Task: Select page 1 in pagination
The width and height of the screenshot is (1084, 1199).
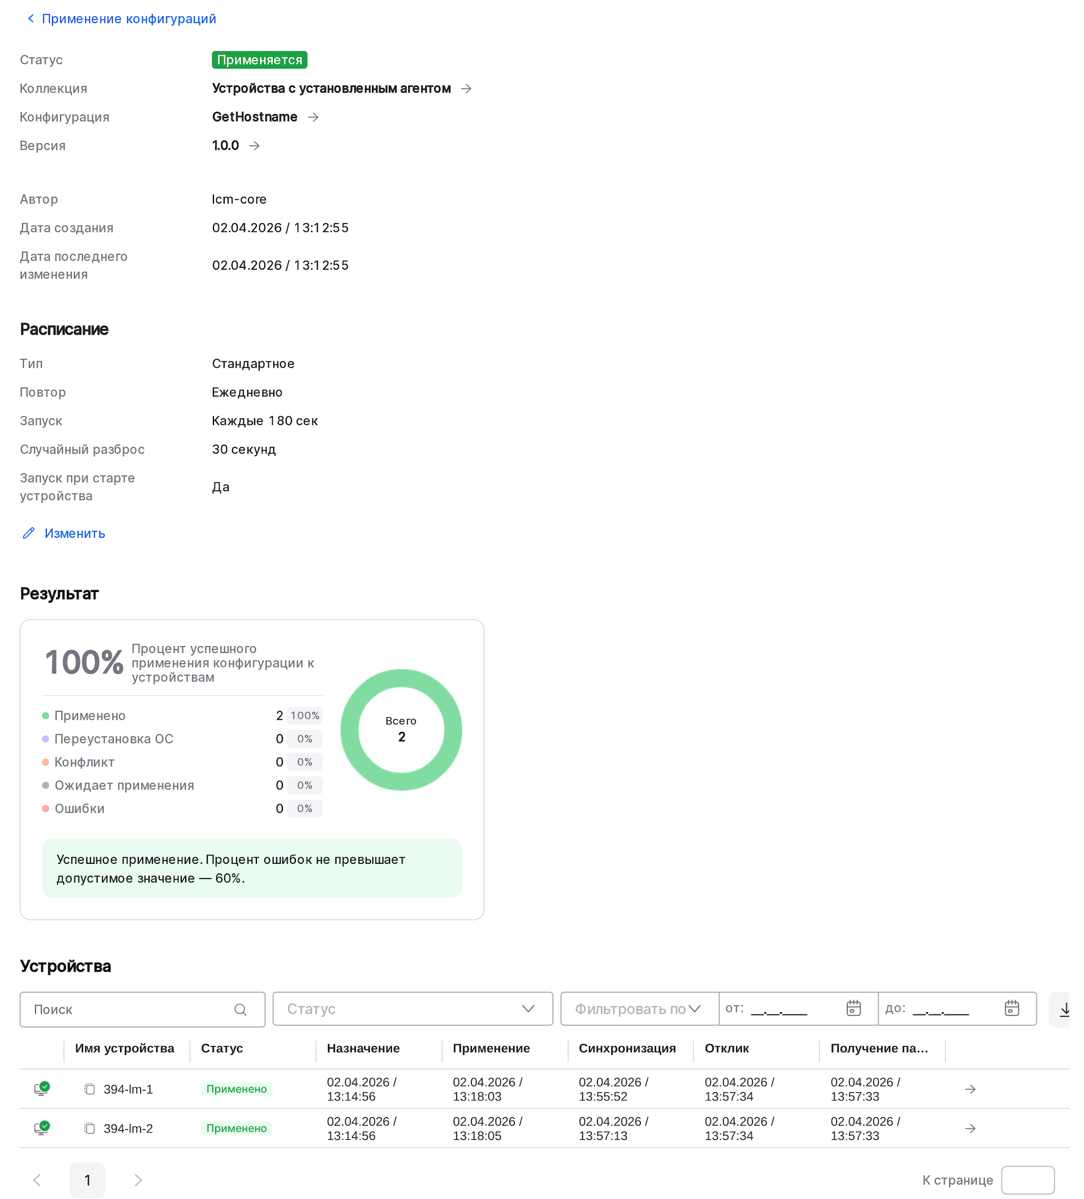Action: pyautogui.click(x=88, y=1180)
